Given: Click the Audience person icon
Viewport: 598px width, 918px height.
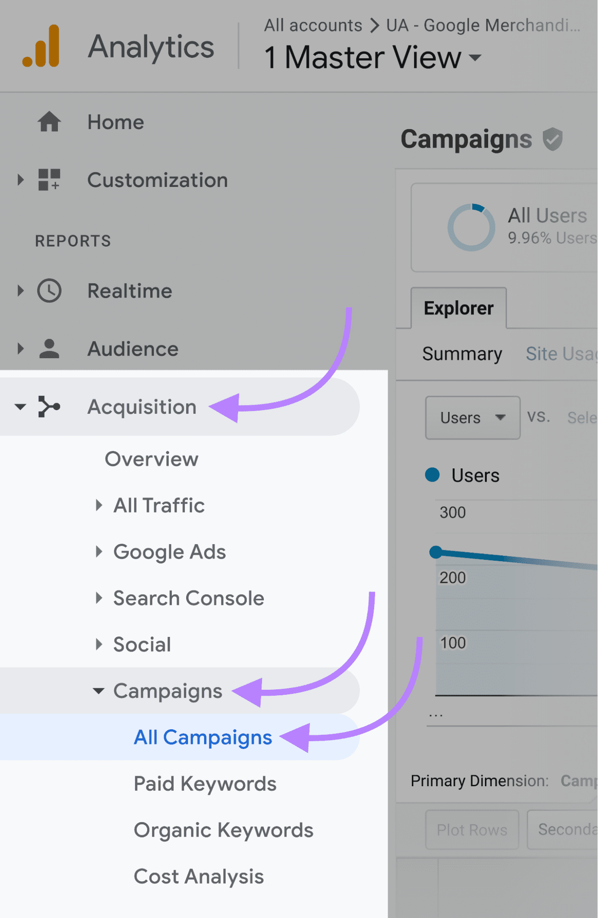Looking at the screenshot, I should [49, 349].
